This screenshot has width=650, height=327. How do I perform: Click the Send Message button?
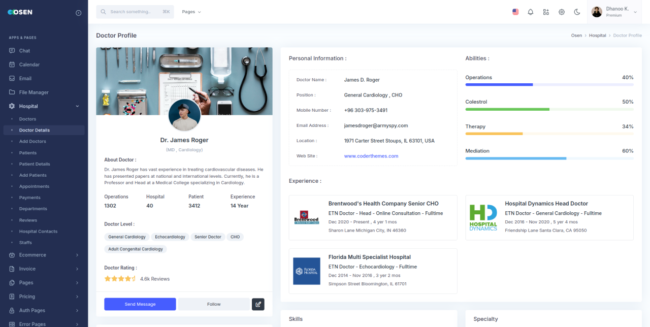tap(140, 304)
